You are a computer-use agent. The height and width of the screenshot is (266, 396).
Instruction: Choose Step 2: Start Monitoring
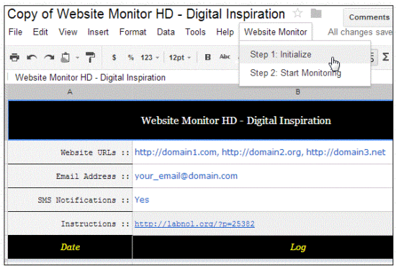pos(305,73)
